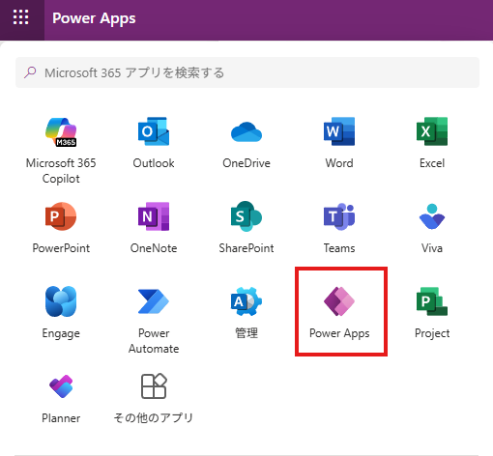The image size is (493, 456).
Task: Launch the Word app icon
Action: pos(339,131)
